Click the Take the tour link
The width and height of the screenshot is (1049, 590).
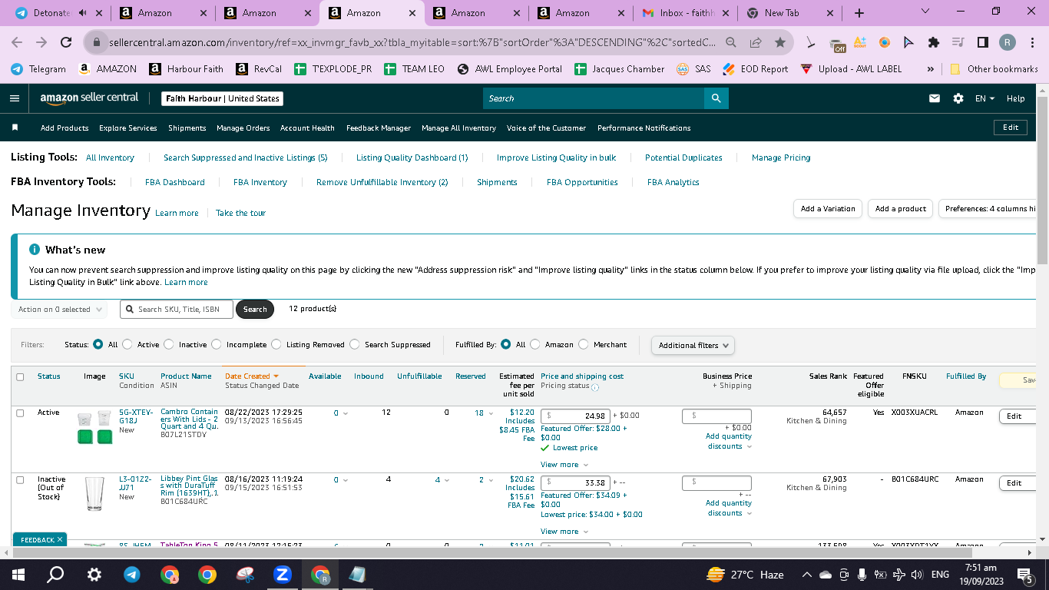point(240,213)
